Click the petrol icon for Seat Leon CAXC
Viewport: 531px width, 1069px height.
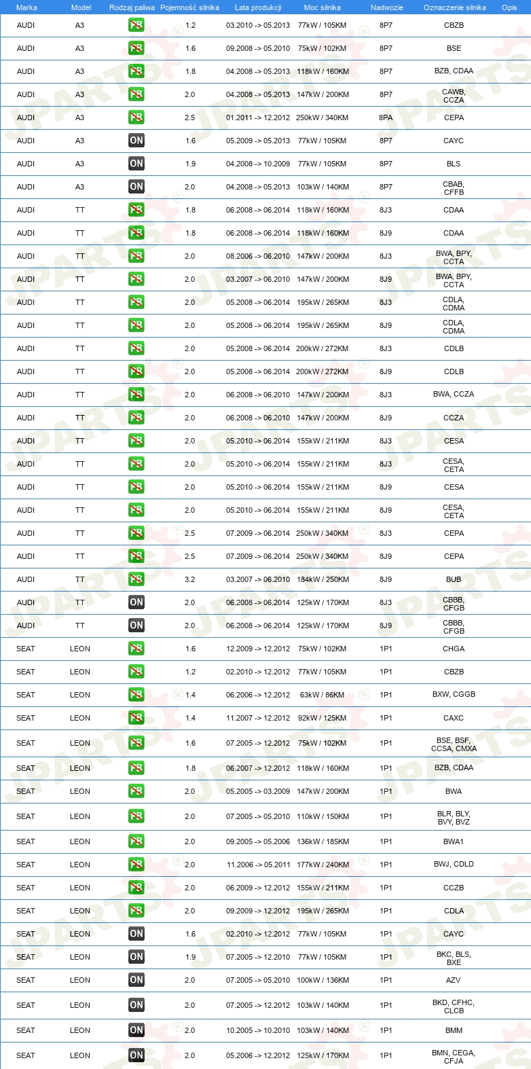coord(136,718)
